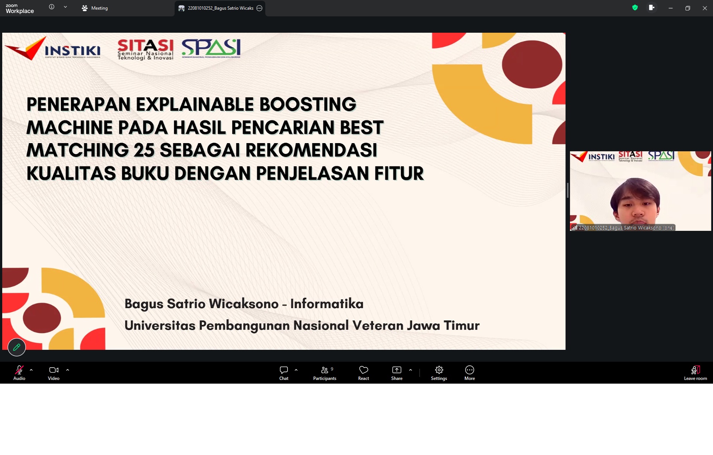
Task: Check the green encryption shield icon
Action: tap(635, 7)
